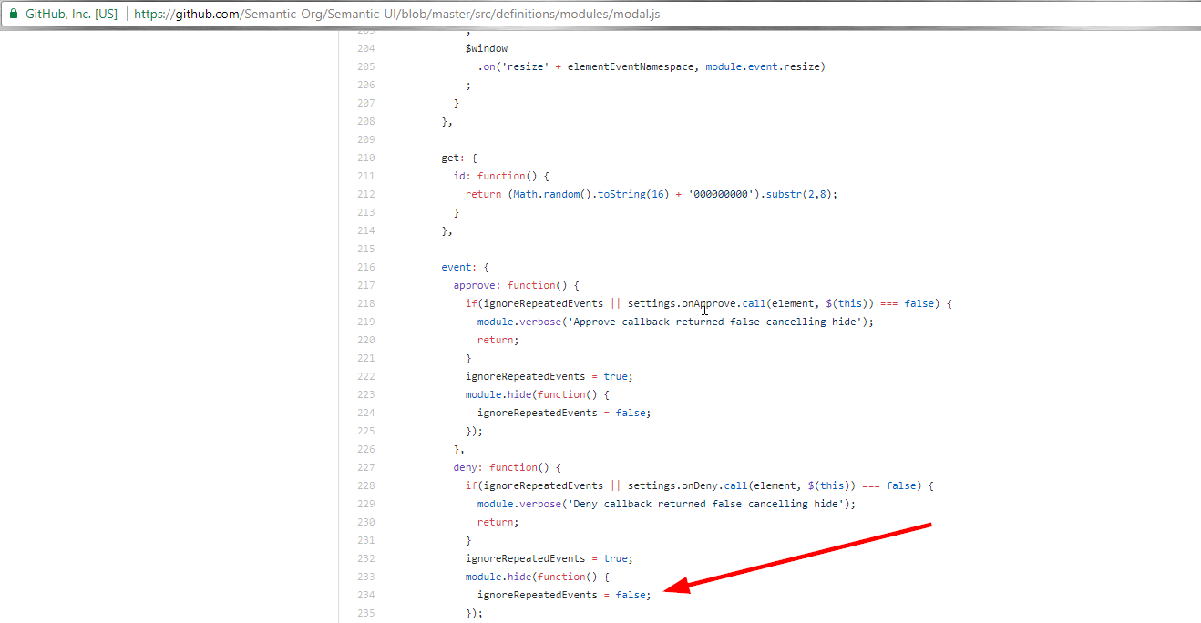Click line number 210 beside the get block
The height and width of the screenshot is (623, 1201).
(x=365, y=157)
